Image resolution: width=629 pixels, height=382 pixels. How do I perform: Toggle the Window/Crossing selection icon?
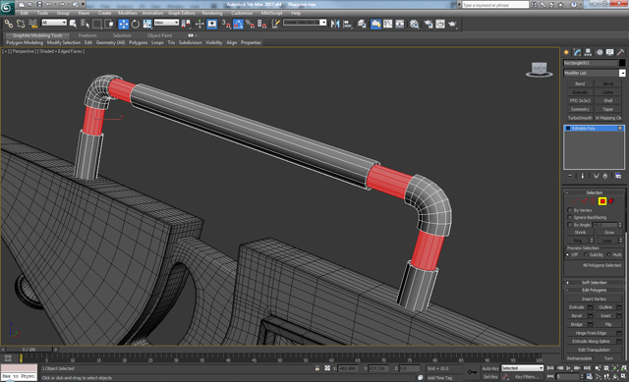click(109, 24)
